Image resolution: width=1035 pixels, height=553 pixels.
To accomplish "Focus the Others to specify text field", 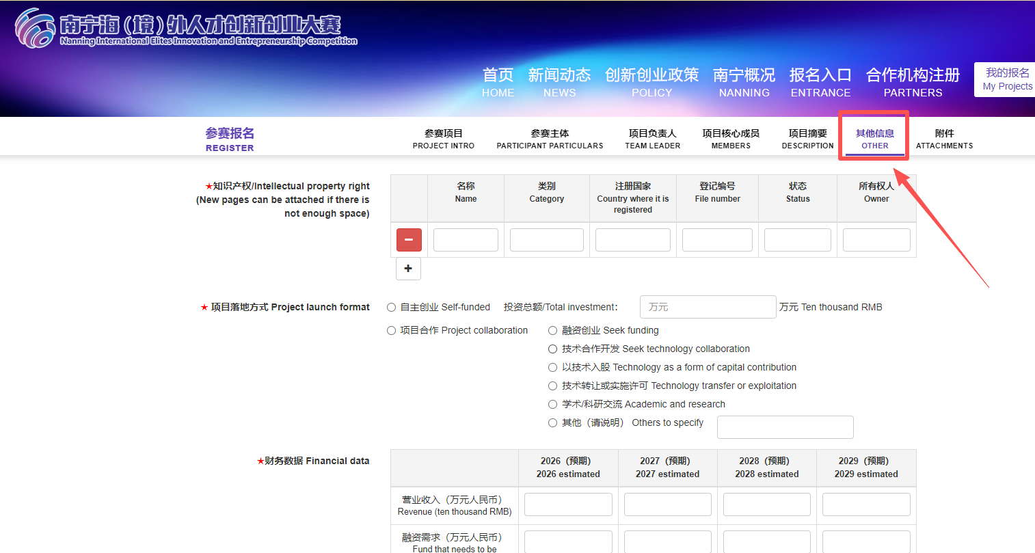I will coord(785,427).
